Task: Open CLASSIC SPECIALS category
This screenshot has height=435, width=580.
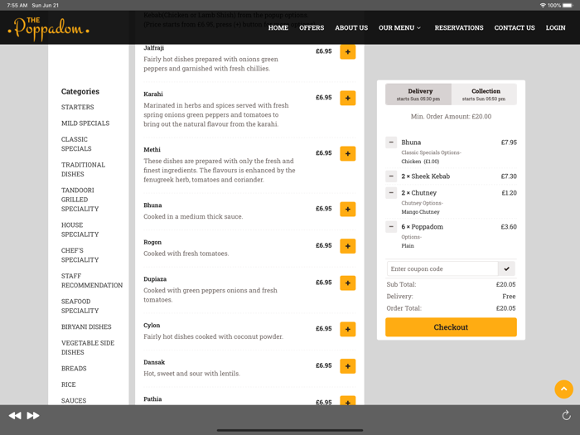Action: (76, 144)
